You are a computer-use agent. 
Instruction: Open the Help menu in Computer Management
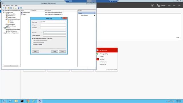pos(16,6)
